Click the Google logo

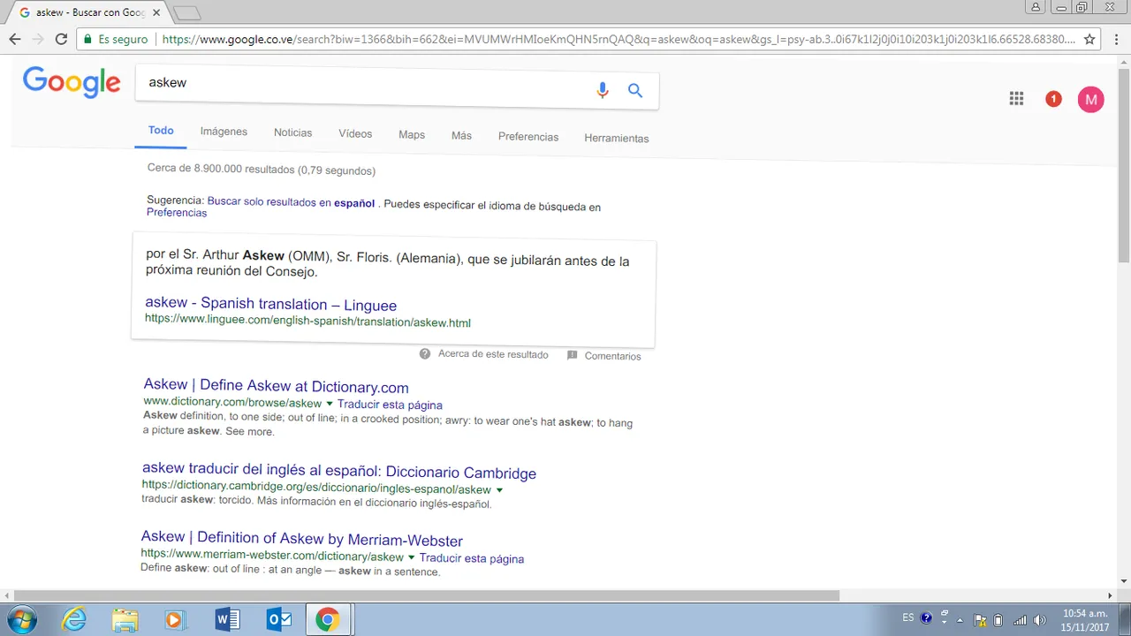click(x=72, y=82)
